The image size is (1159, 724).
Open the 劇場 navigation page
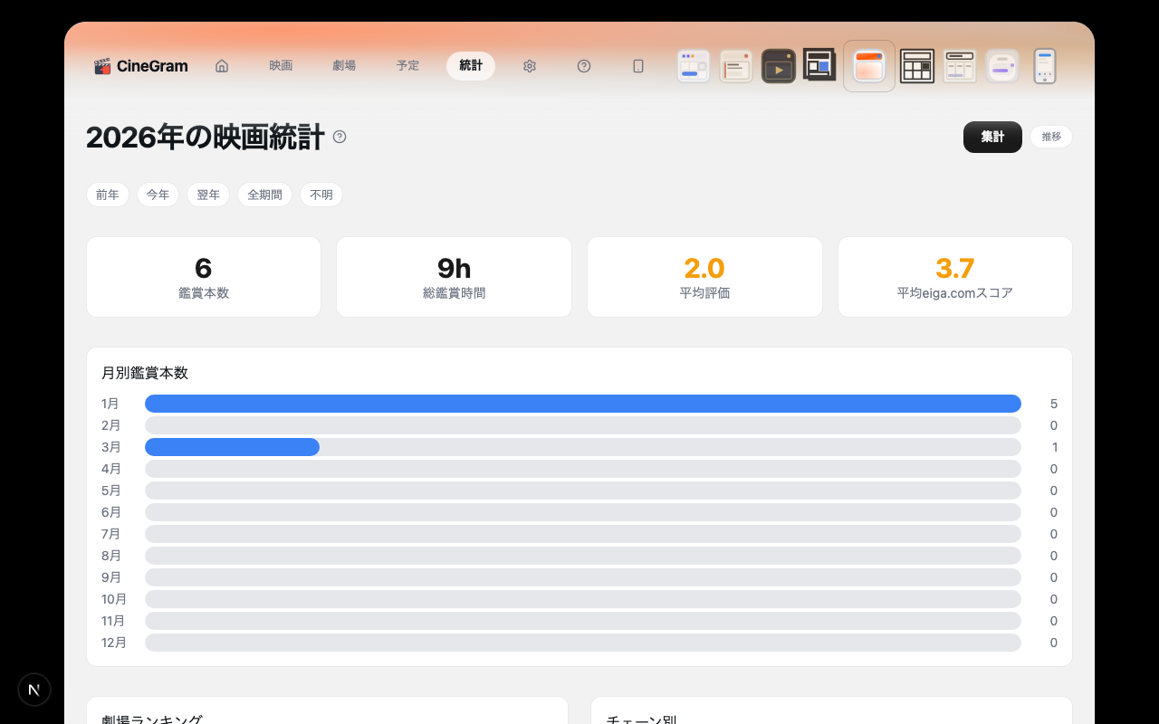point(345,65)
